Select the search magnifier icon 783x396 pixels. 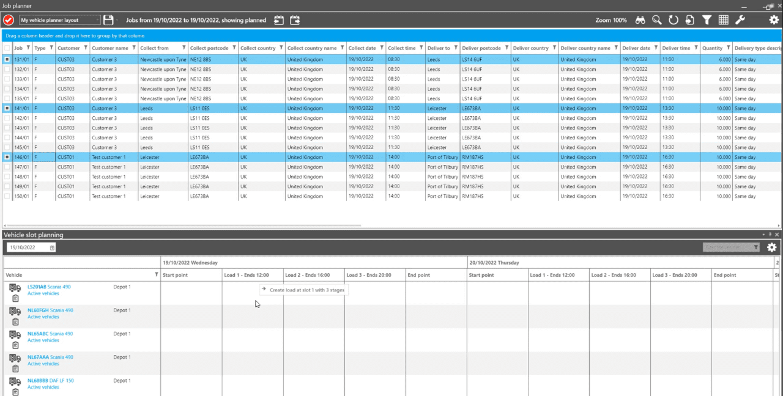pyautogui.click(x=656, y=20)
